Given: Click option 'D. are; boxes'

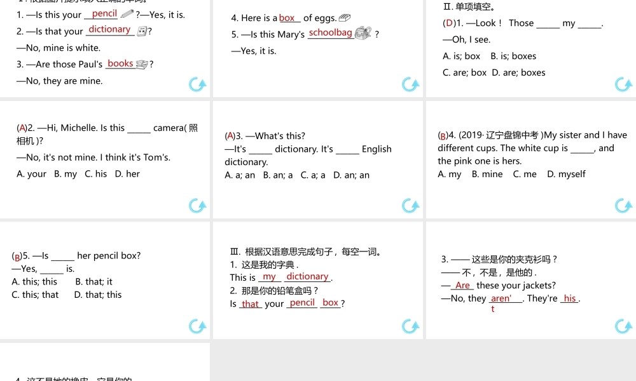Looking at the screenshot, I should pyautogui.click(x=519, y=73).
